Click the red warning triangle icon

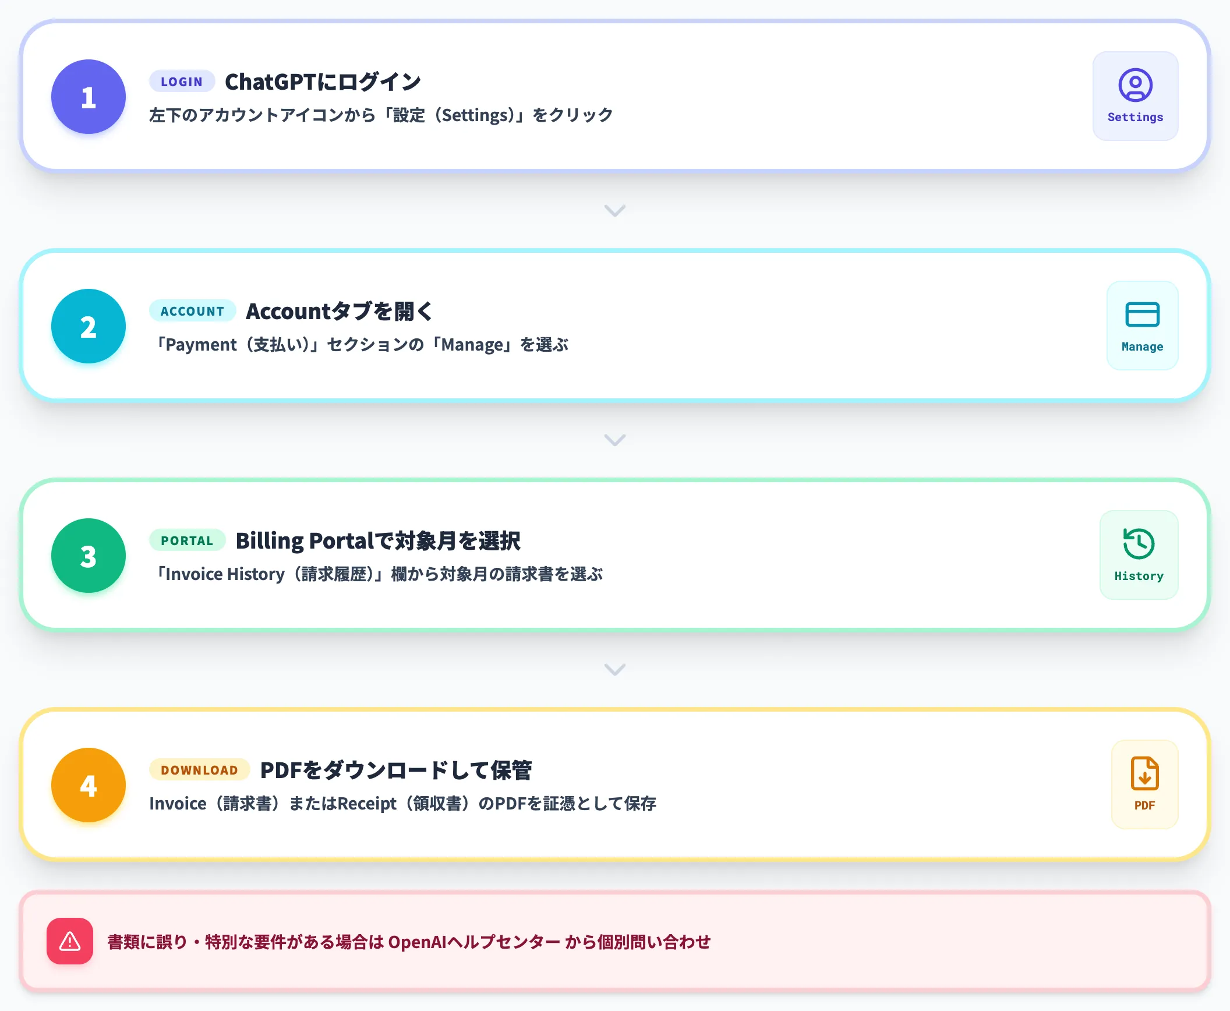click(70, 941)
